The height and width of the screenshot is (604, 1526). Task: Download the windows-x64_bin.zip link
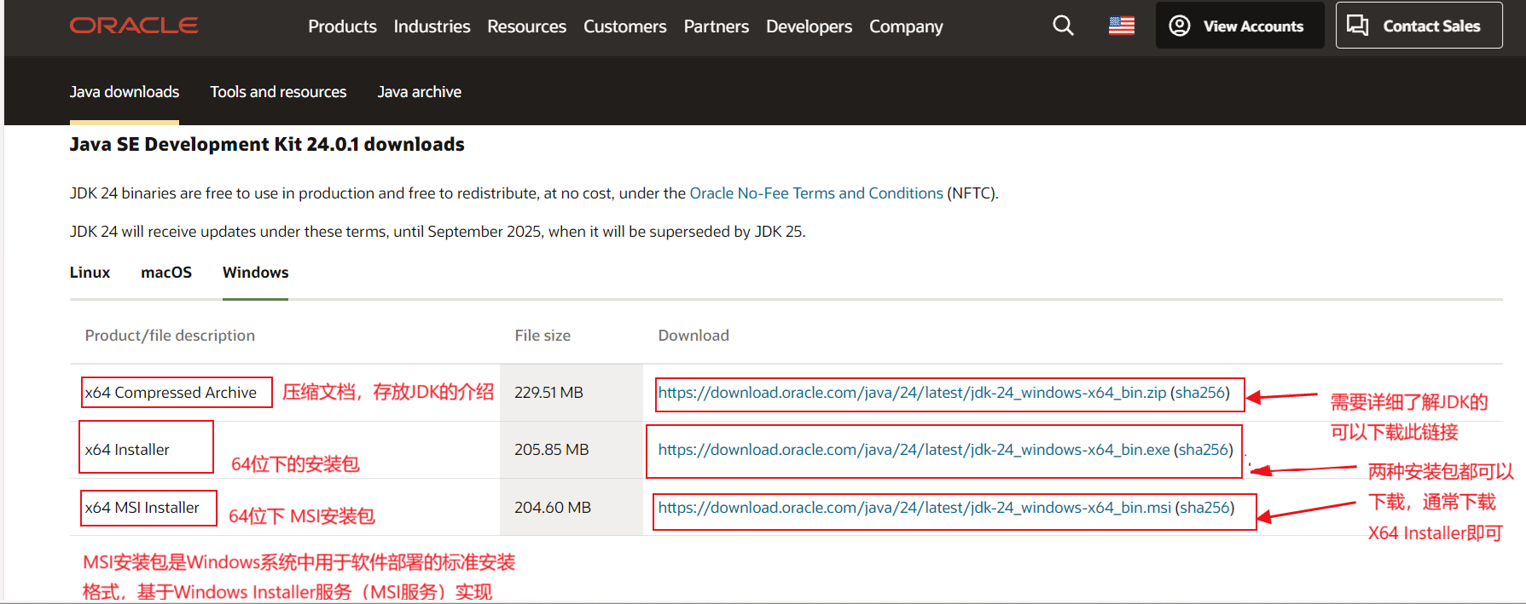912,393
